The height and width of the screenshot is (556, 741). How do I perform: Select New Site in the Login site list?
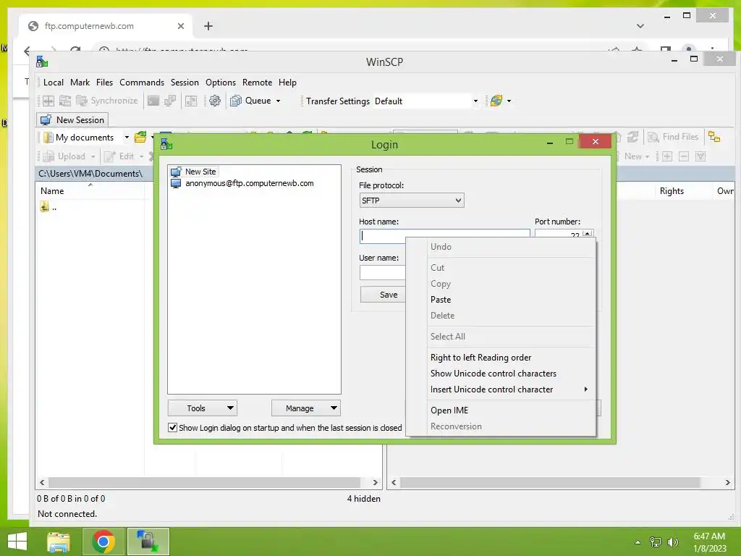pyautogui.click(x=194, y=172)
